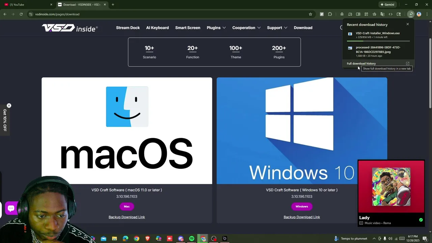Click the page search extension icon
The width and height of the screenshot is (432, 243).
tap(399, 14)
